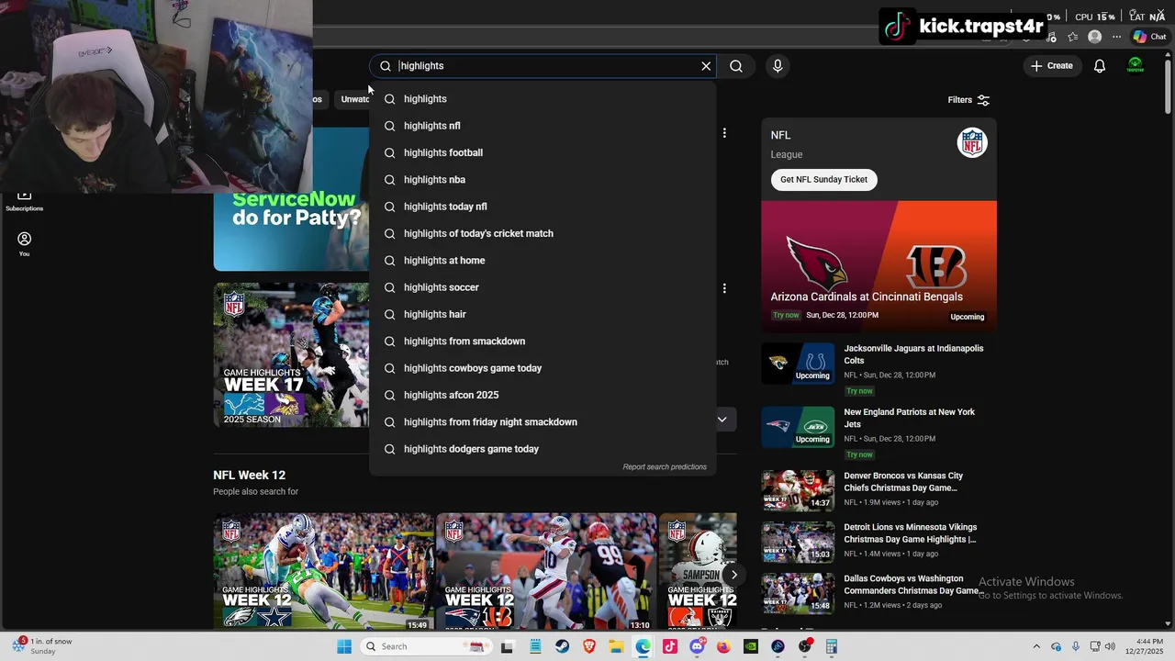Select 'highlights dodgers game today' suggestion
Screen dimensions: 1175x661
pos(543,449)
